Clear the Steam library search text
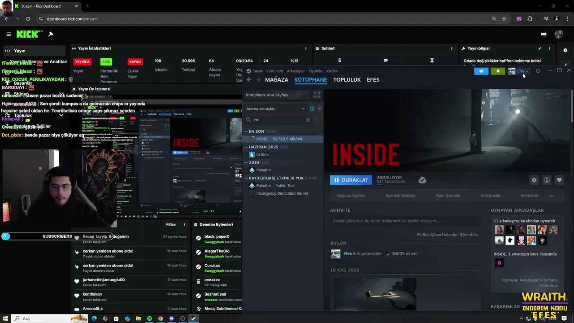Viewport: 574px width, 323px height. click(308, 120)
